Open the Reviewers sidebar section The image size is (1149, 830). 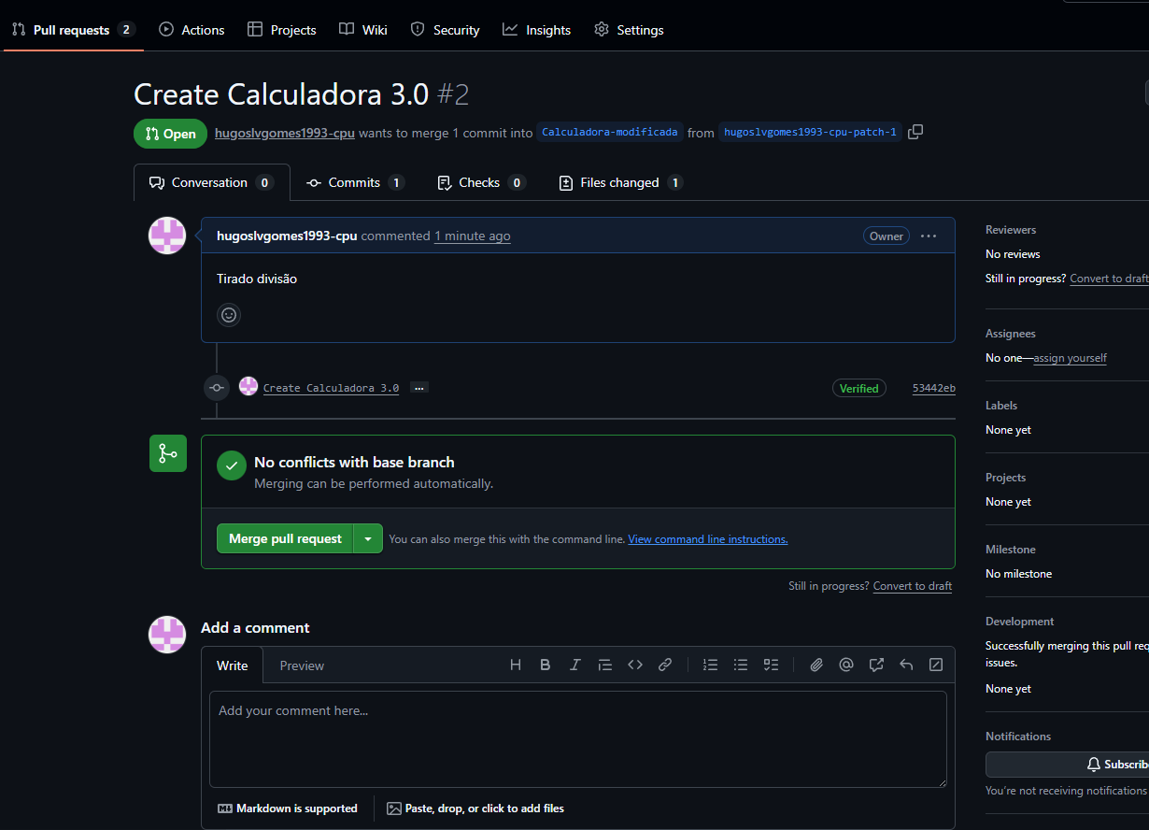pyautogui.click(x=1011, y=230)
